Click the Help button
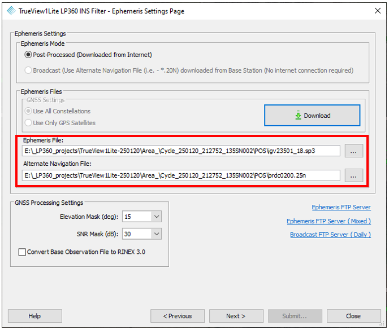Image resolution: width=389 pixels, height=330 pixels. coord(34,316)
